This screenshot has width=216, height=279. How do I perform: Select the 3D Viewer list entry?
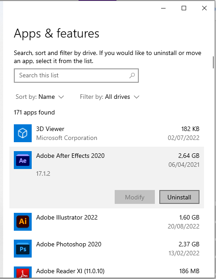pos(107,133)
